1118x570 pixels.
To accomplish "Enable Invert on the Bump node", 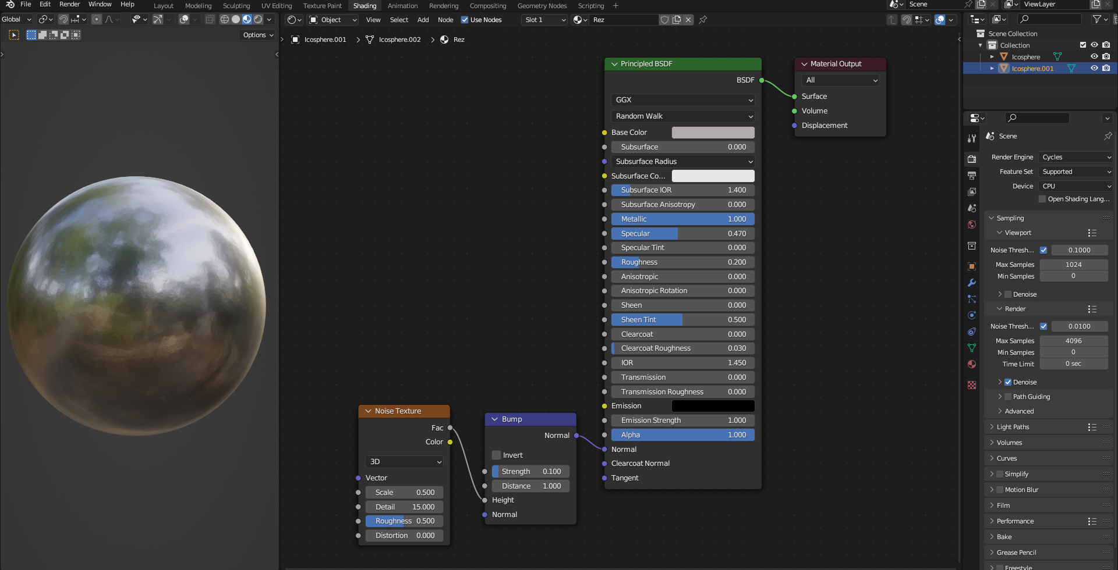I will 497,455.
